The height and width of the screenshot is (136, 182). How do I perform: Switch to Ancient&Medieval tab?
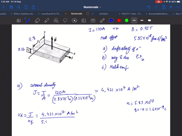coord(159,14)
